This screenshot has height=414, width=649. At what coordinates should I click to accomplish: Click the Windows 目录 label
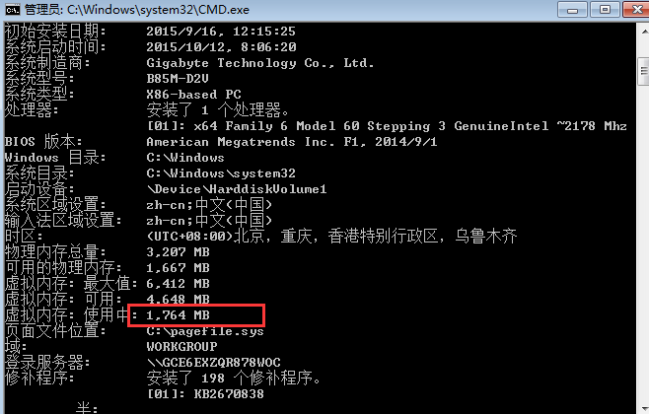(54, 158)
